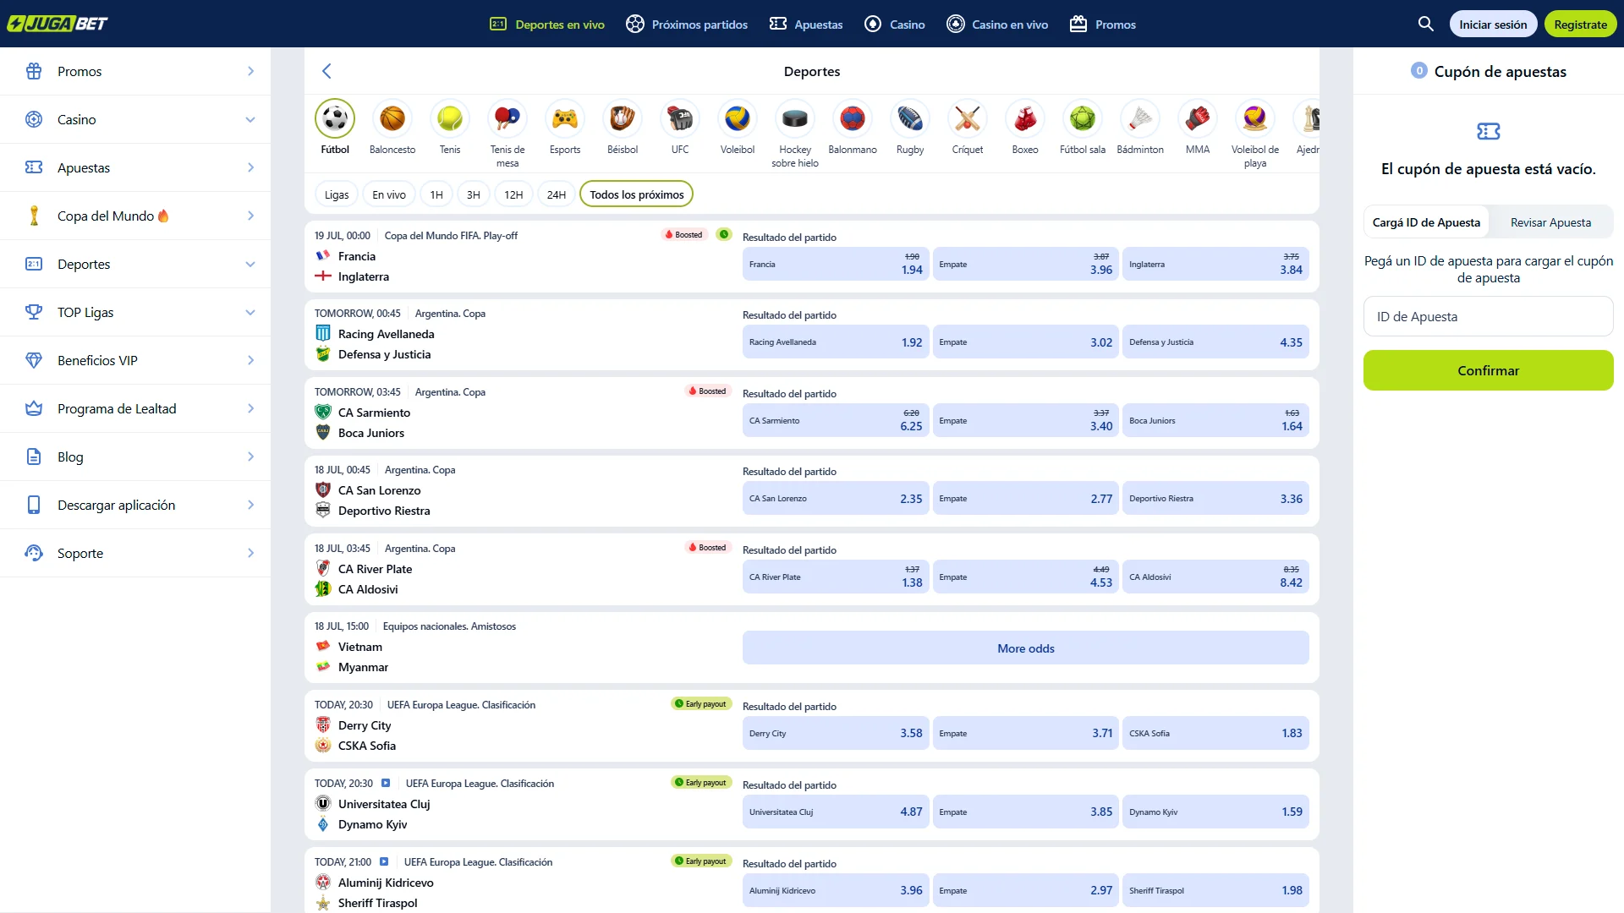Bet on Empate for Racing Avellaneda match
Image resolution: width=1624 pixels, height=913 pixels.
pos(1026,342)
